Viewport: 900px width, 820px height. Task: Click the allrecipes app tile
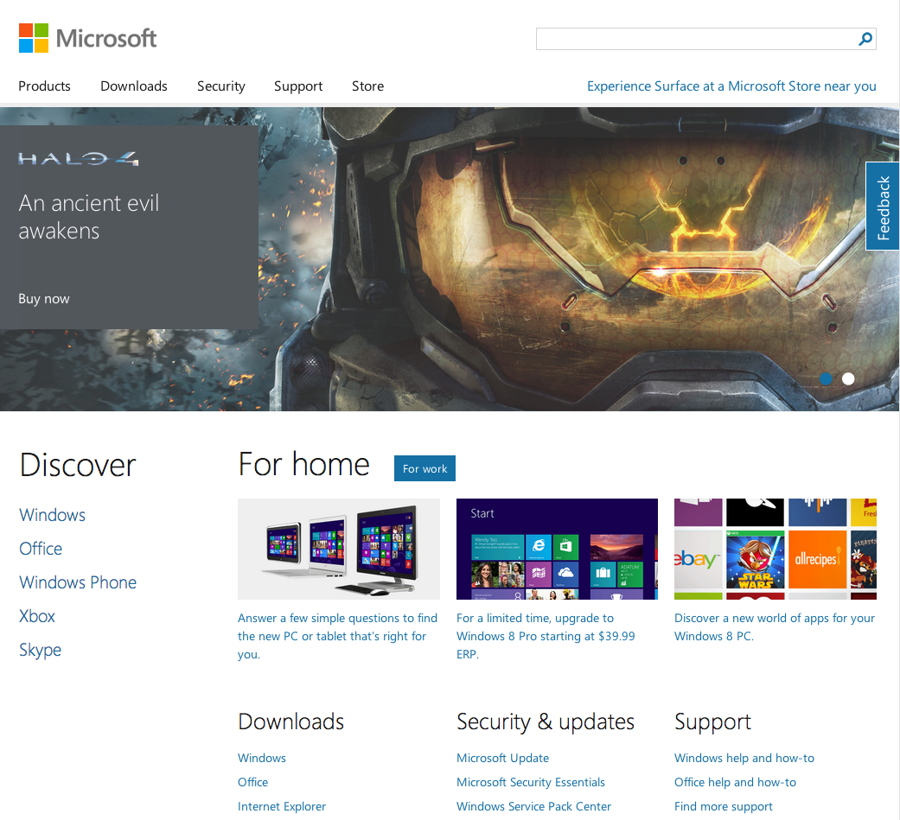(x=817, y=559)
